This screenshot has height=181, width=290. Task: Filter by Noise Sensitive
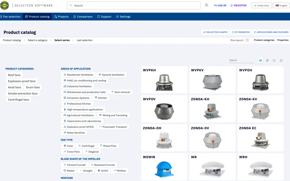tap(74, 133)
